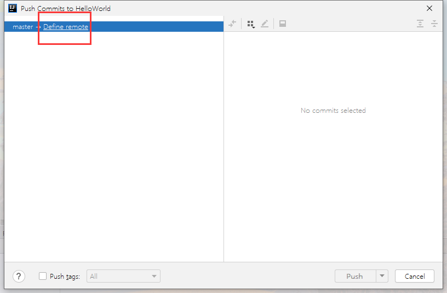The height and width of the screenshot is (293, 447).
Task: Click the IntelliJ IDEA logo icon
Action: click(x=13, y=8)
